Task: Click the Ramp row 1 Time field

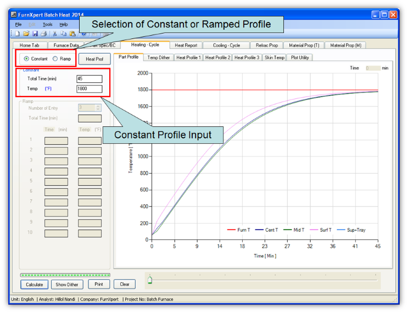Action: (56, 141)
